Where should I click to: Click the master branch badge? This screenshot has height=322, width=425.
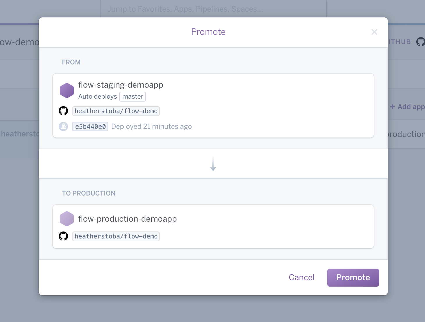tap(133, 97)
